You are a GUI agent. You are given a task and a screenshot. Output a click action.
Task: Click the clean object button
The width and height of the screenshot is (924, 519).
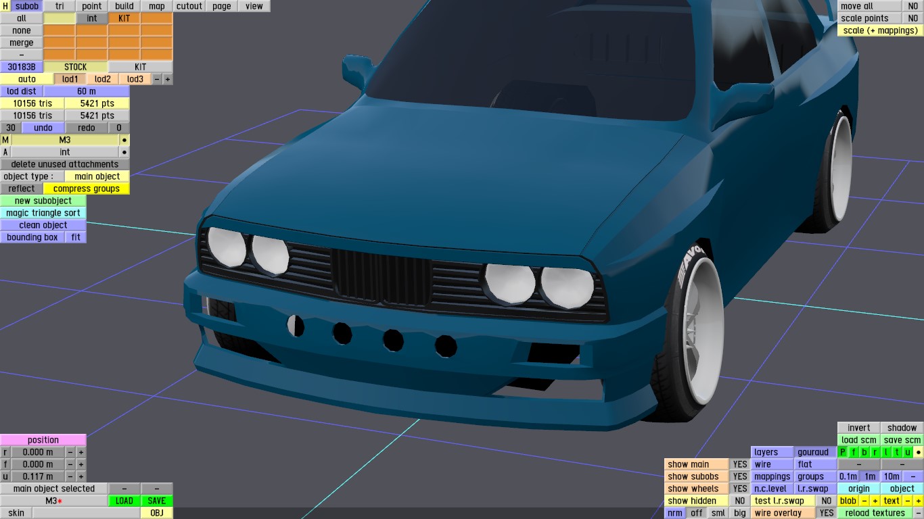[43, 225]
